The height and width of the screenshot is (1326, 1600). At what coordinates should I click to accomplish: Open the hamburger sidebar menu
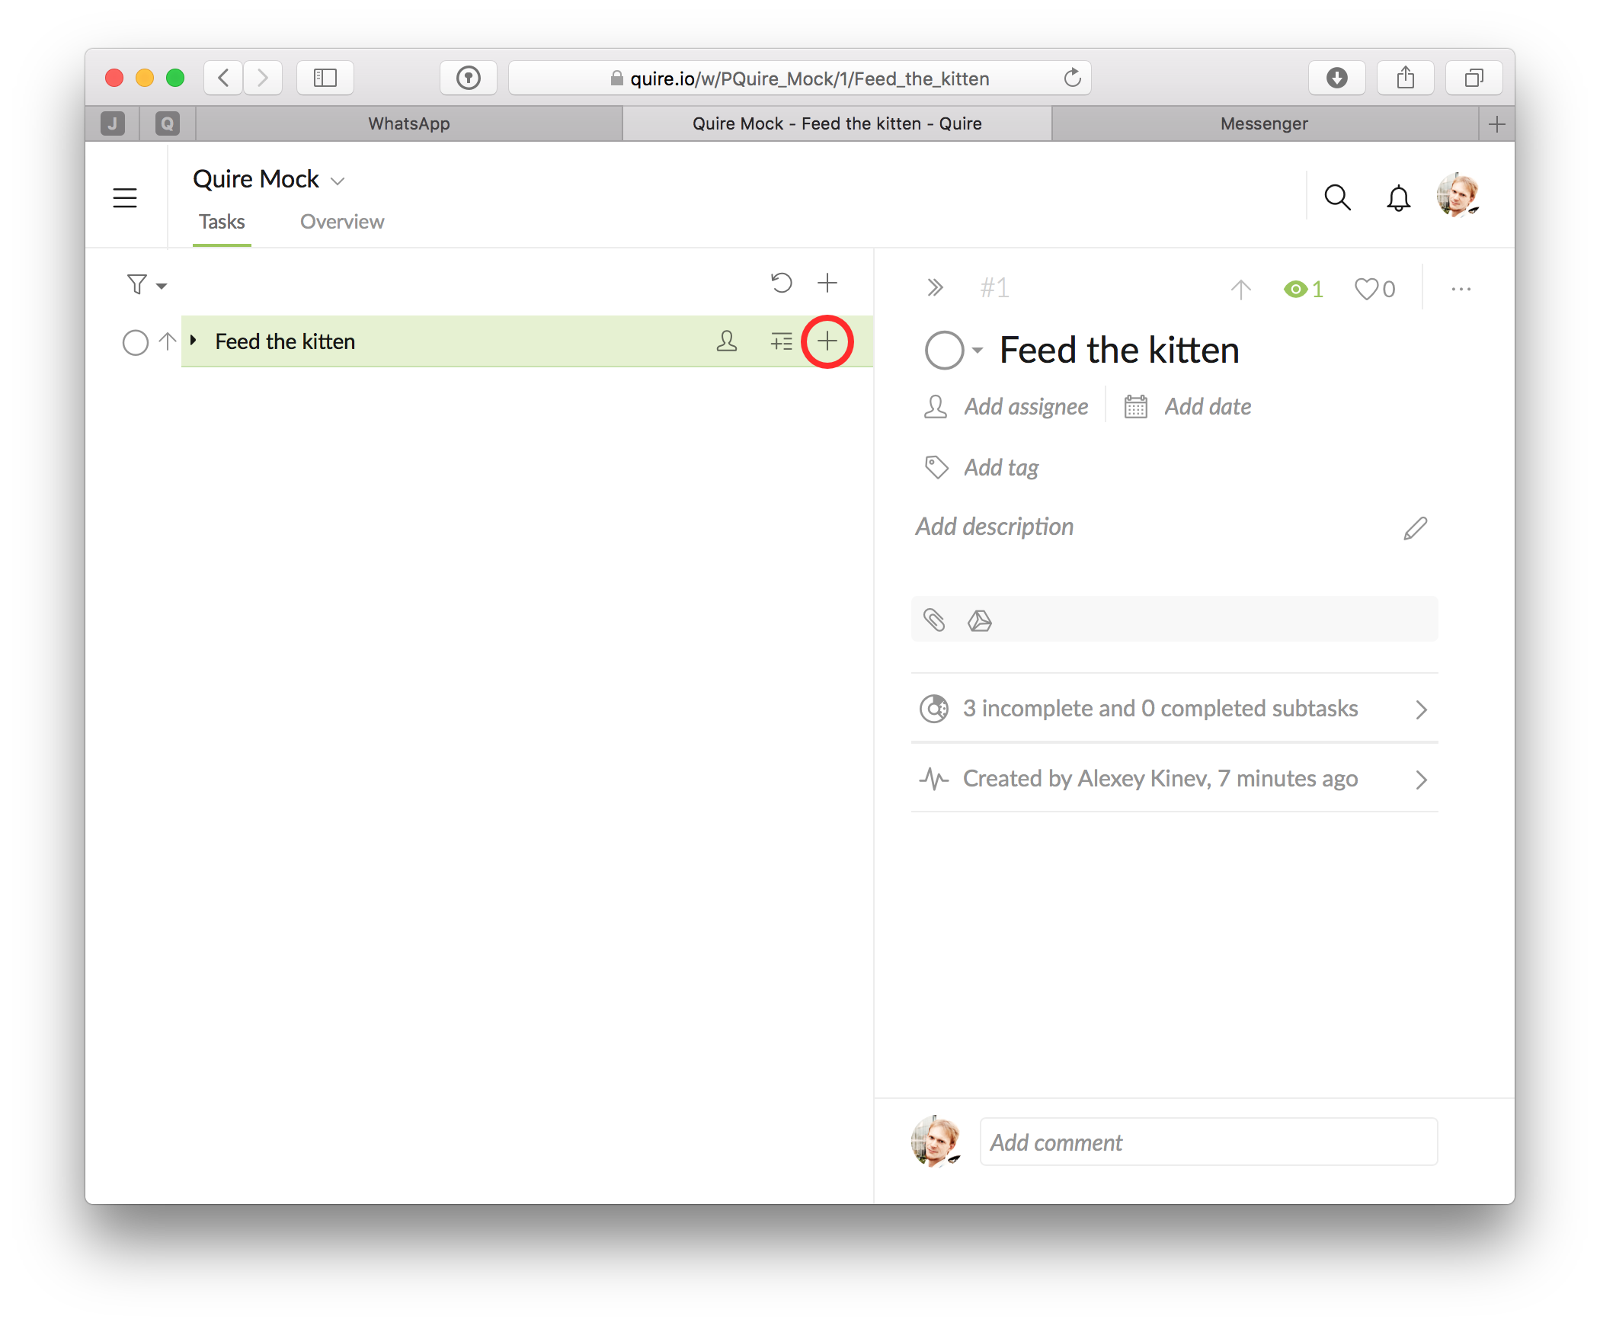pos(125,198)
